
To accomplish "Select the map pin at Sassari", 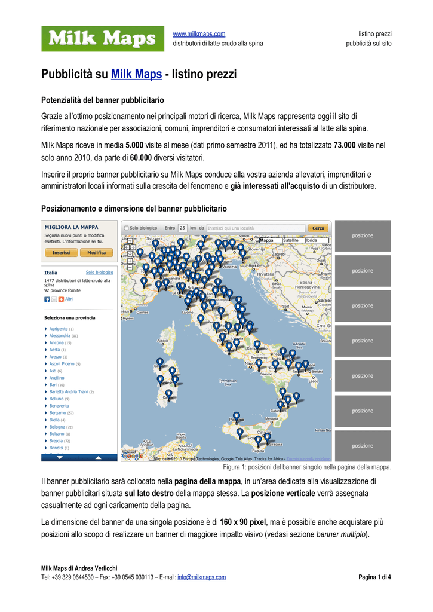I will (159, 363).
